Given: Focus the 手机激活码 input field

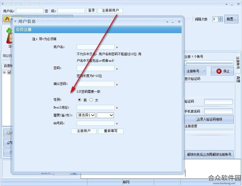Looking at the screenshot, I should [218, 111].
